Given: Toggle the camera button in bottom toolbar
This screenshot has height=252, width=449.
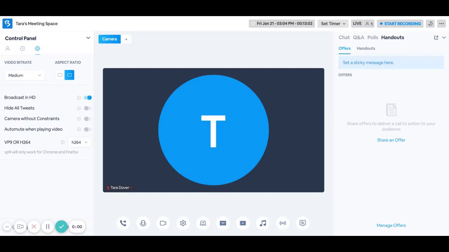Looking at the screenshot, I should click(163, 223).
